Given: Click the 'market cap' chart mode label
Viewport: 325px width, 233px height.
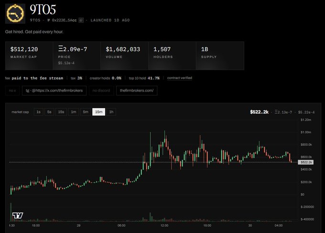Looking at the screenshot, I should pos(20,112).
